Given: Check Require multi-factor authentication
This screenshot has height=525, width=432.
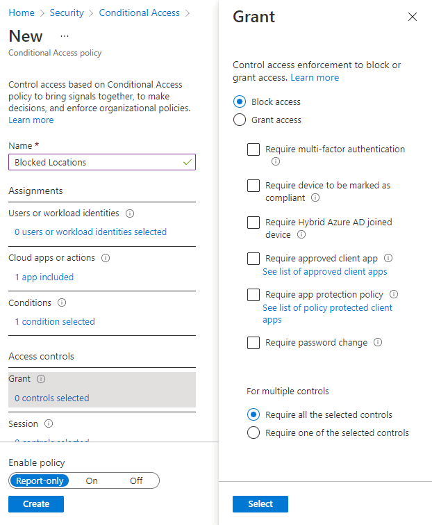Looking at the screenshot, I should click(x=254, y=150).
